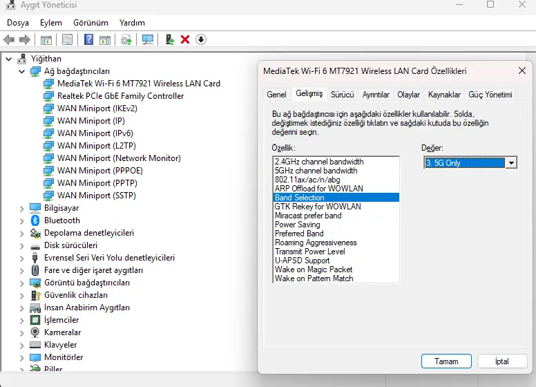Open the Değer dropdown showing 5G Only

511,162
